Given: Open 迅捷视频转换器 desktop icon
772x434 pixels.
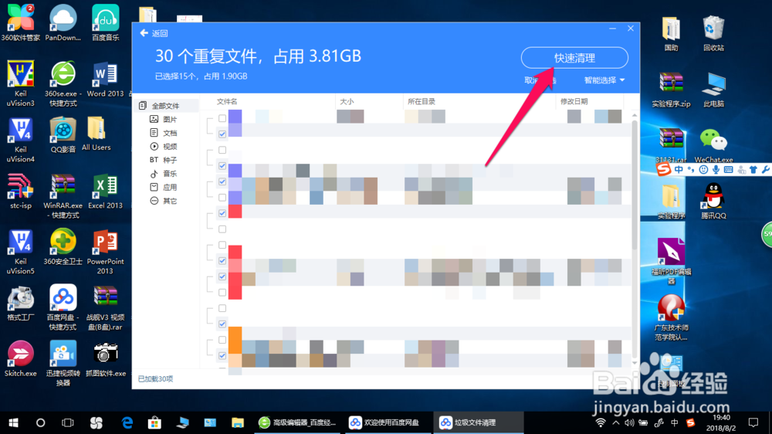Looking at the screenshot, I should [x=63, y=364].
